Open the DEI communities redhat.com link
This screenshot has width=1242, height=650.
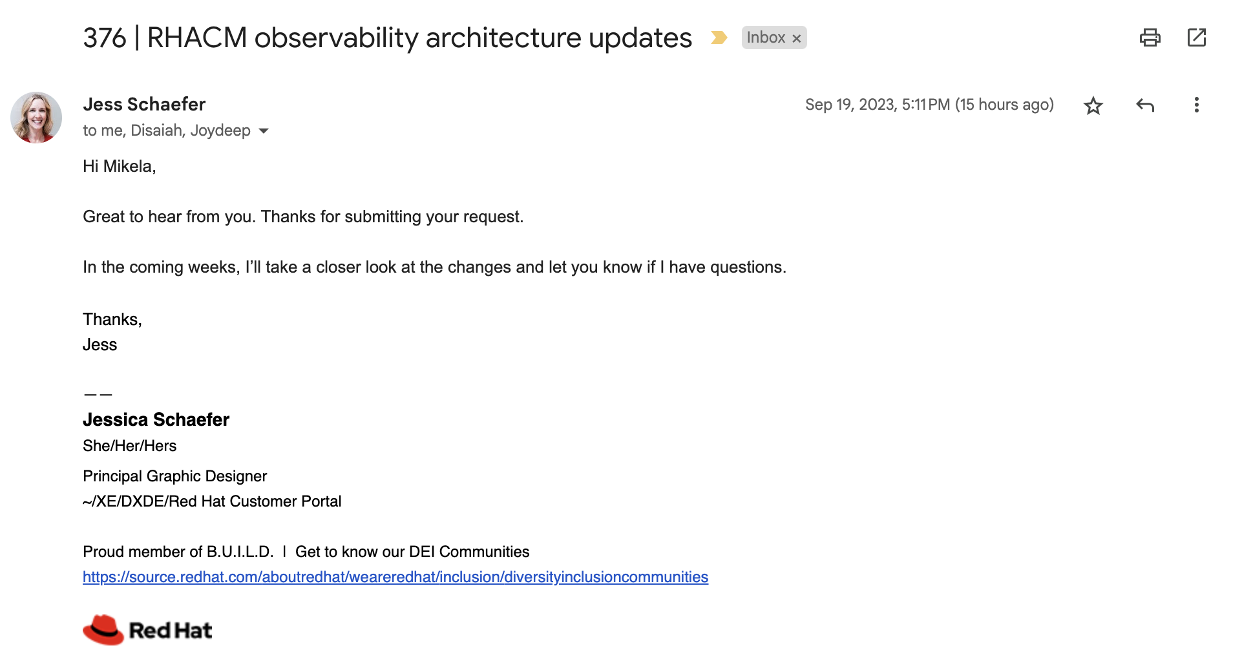(395, 577)
